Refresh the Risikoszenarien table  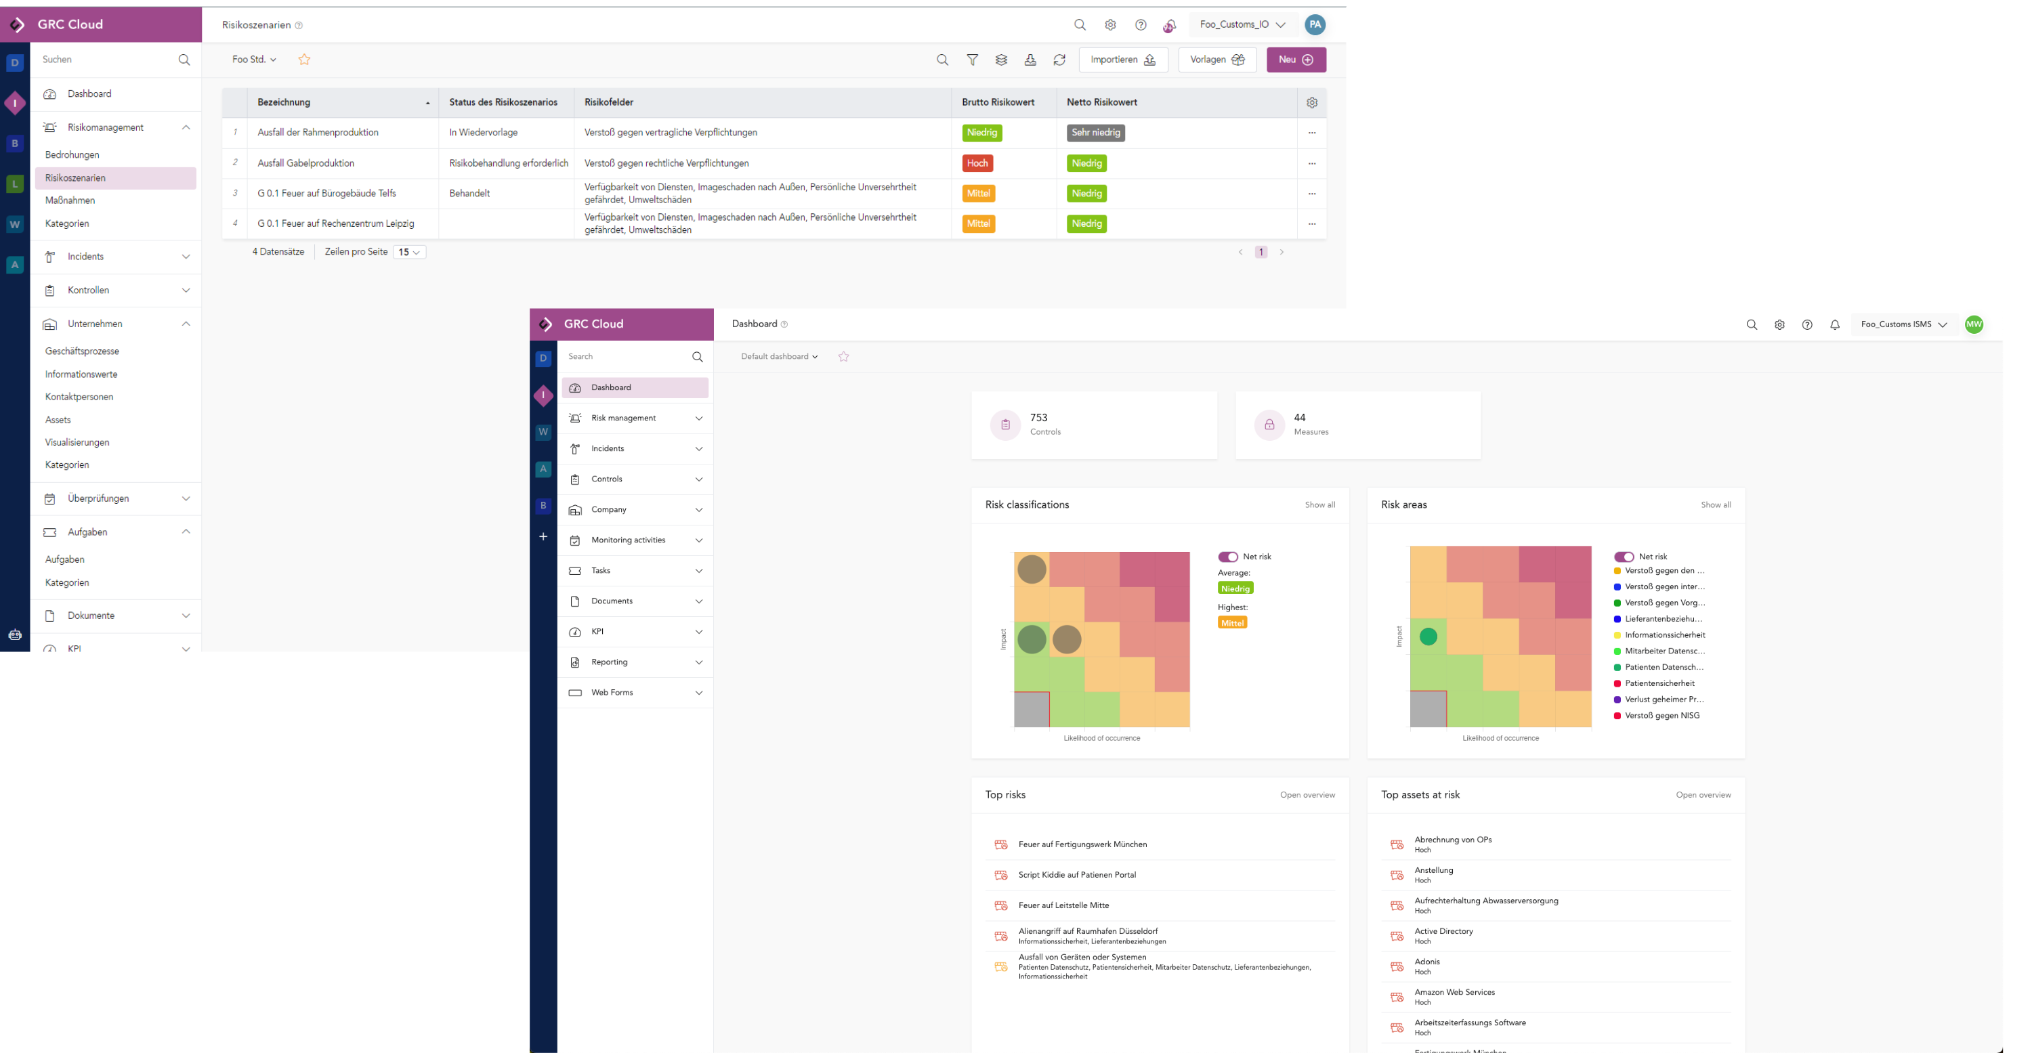(x=1059, y=59)
